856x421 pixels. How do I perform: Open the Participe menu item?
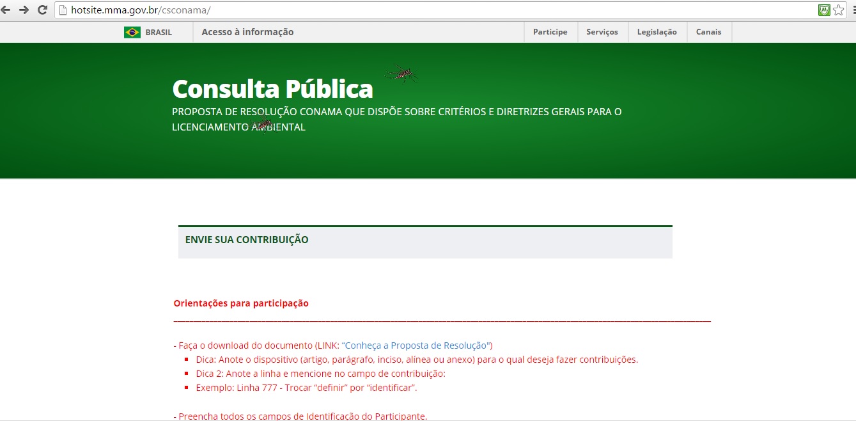[x=550, y=32]
